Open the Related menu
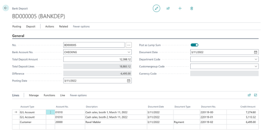269x140 pixels. tap(63, 27)
